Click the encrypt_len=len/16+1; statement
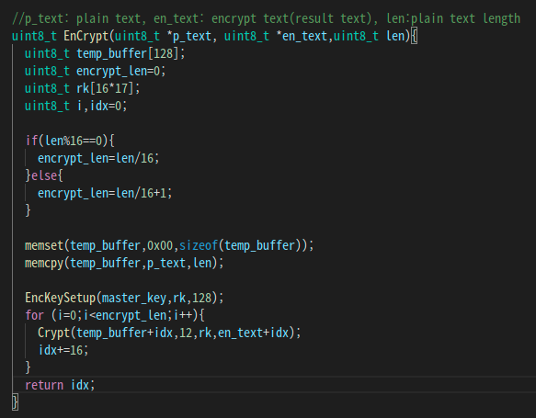Viewport: 536px width, 418px height. [x=105, y=193]
